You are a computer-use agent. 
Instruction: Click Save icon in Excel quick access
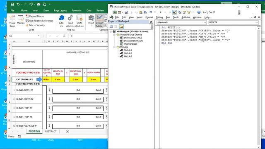[12, 5]
